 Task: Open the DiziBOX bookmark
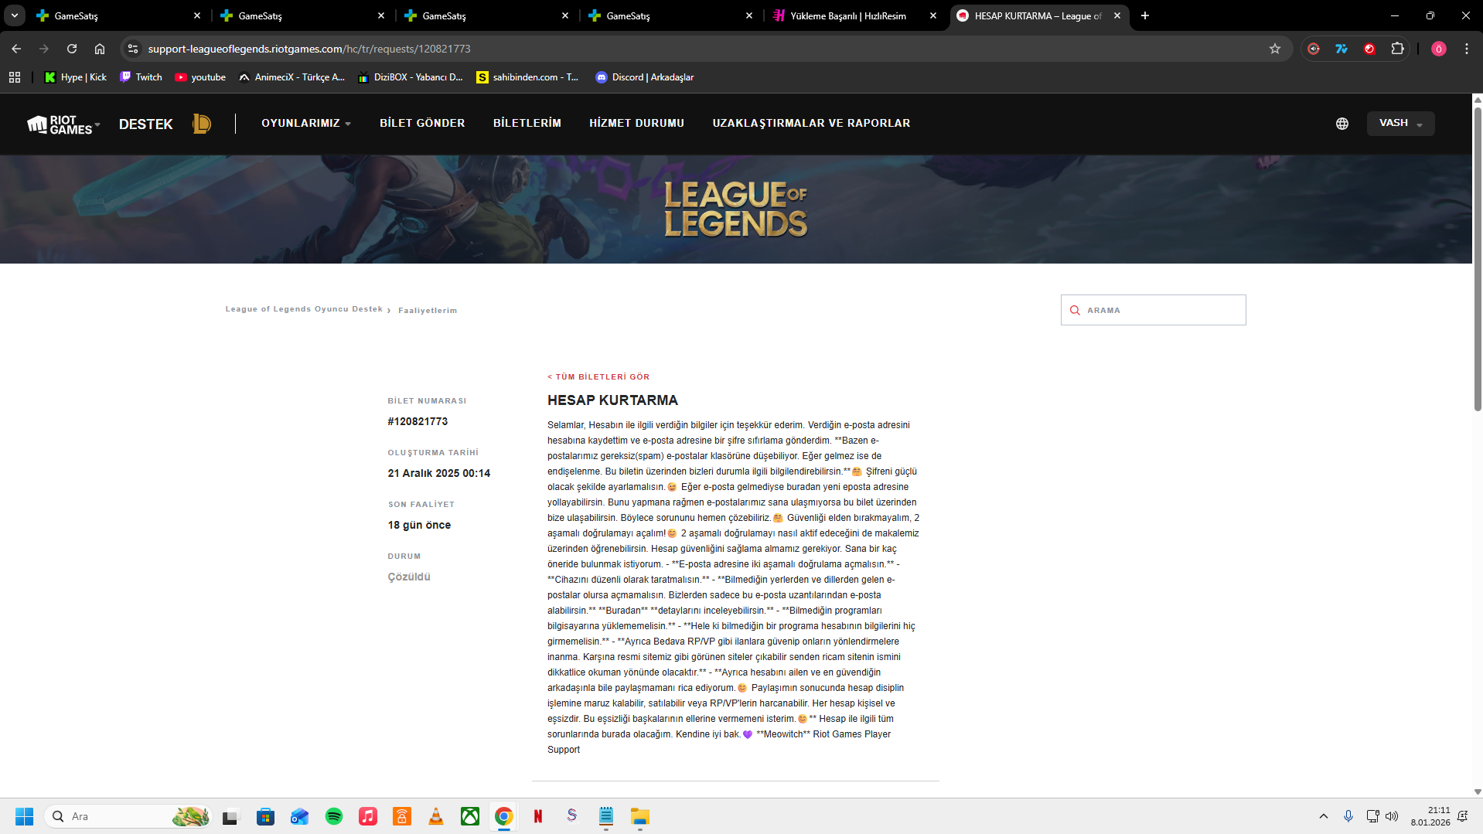410,77
